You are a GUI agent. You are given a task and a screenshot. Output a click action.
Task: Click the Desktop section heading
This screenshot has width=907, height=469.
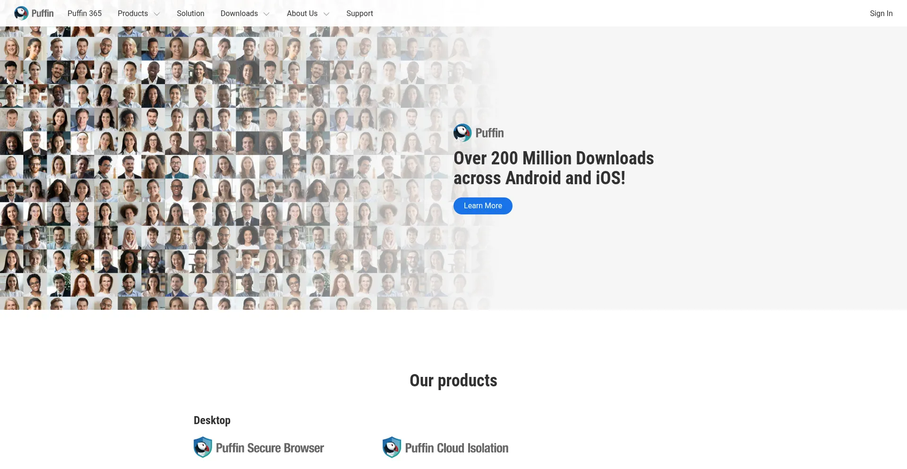(x=212, y=420)
